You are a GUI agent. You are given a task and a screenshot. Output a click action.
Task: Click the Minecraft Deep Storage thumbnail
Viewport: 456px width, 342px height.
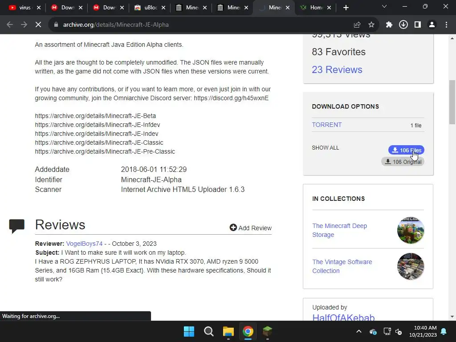(411, 230)
